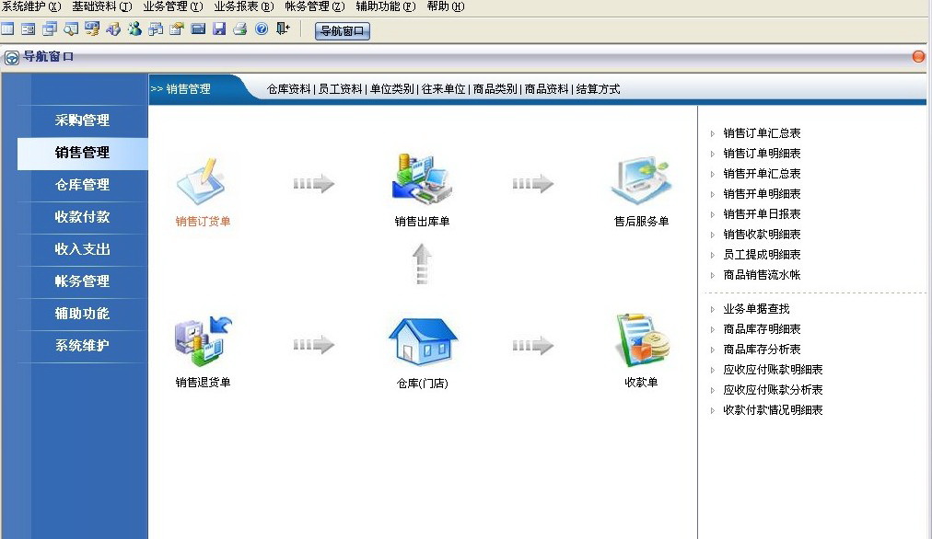Open the 基础资料(T) menu
The width and height of the screenshot is (932, 539).
coord(101,6)
